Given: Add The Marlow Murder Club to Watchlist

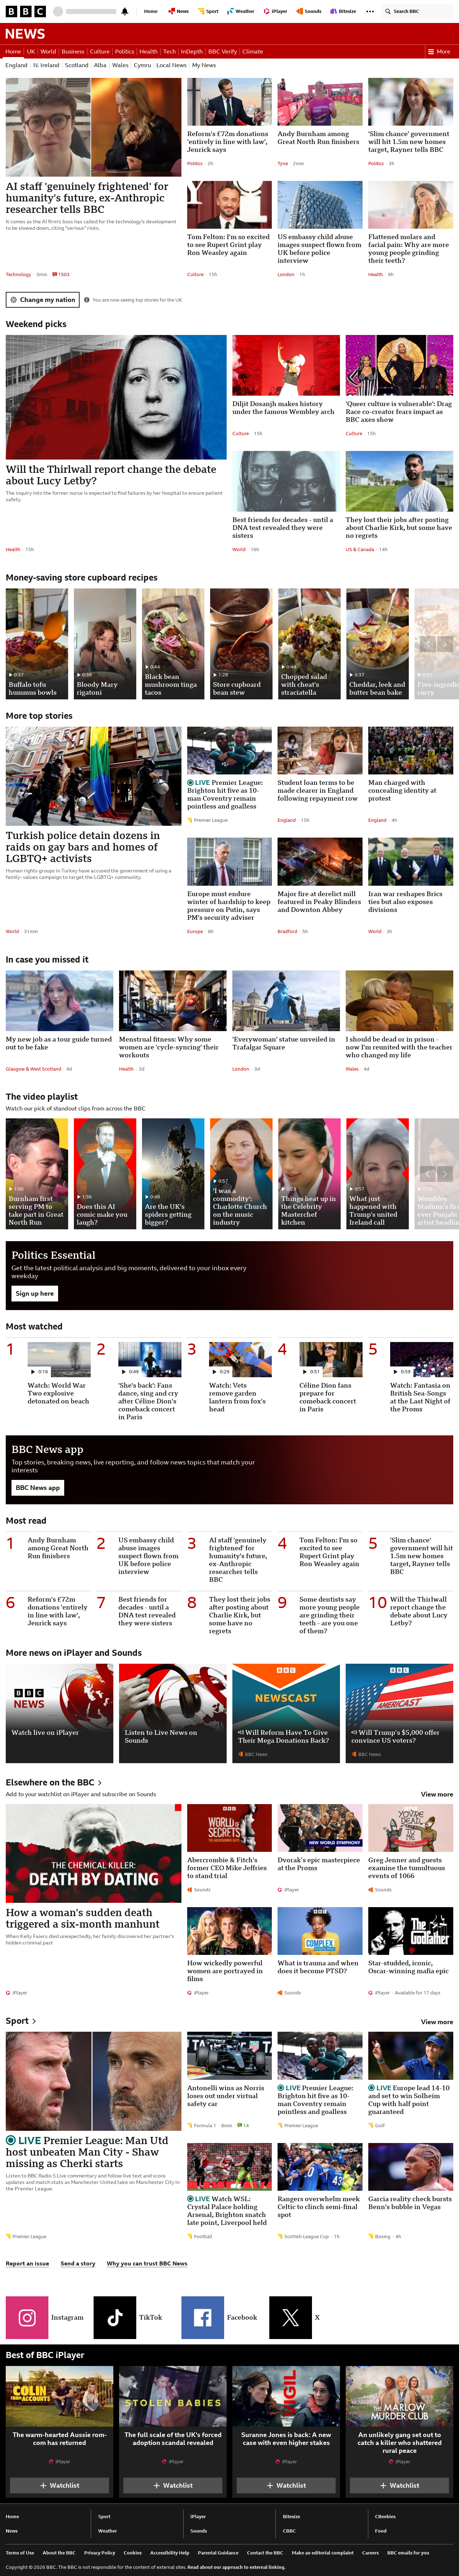Looking at the screenshot, I should pos(399,2485).
